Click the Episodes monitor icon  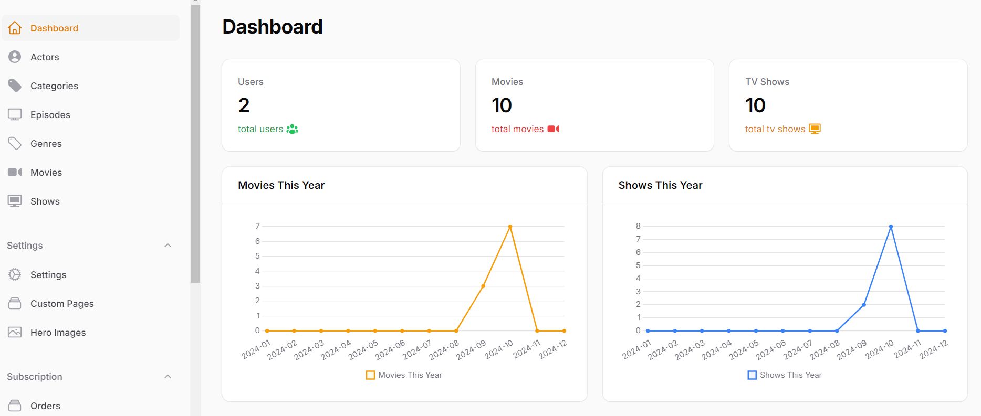15,114
